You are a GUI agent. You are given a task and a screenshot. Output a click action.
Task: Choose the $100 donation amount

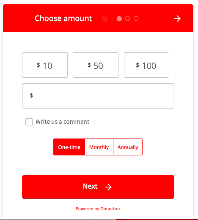pos(146,65)
